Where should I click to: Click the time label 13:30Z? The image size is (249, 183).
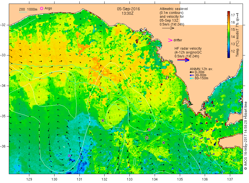[x=128, y=14]
